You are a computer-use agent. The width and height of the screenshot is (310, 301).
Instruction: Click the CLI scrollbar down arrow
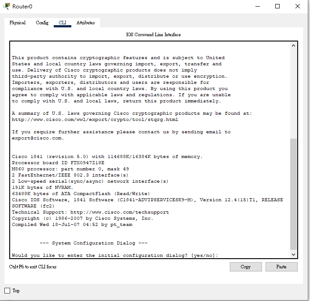pos(293,255)
